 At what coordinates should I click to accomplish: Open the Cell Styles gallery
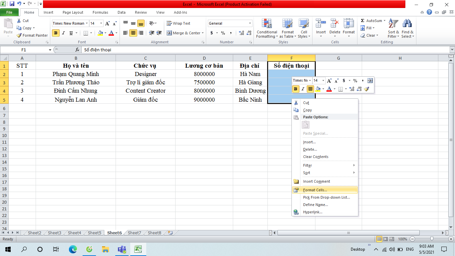coord(303,29)
